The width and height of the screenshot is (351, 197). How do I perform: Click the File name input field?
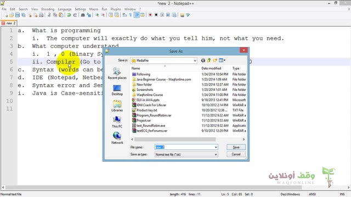pyautogui.click(x=184, y=147)
